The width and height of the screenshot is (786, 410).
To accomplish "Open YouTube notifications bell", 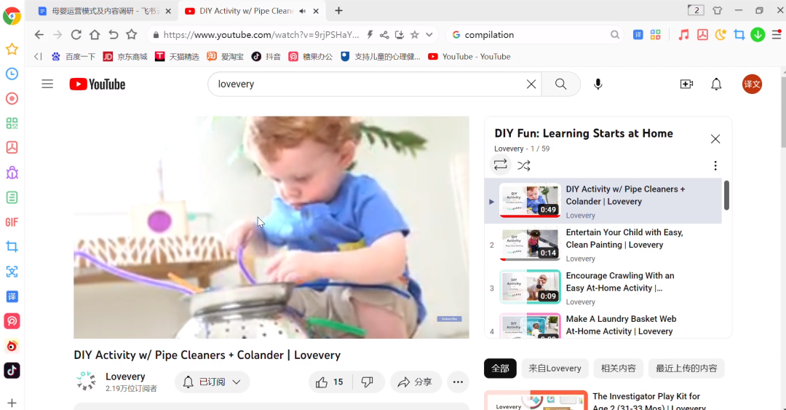I will 716,84.
